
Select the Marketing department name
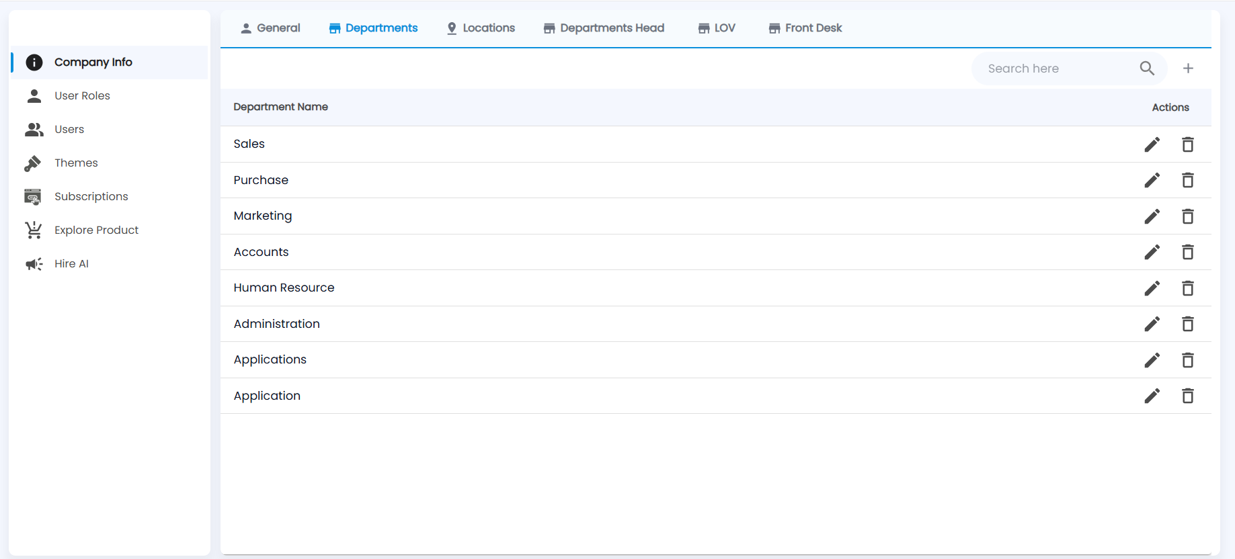tap(263, 216)
